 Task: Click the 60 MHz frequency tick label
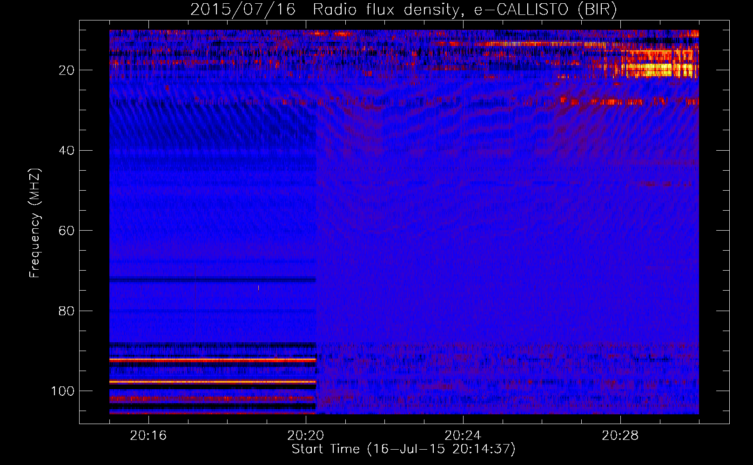pyautogui.click(x=67, y=231)
